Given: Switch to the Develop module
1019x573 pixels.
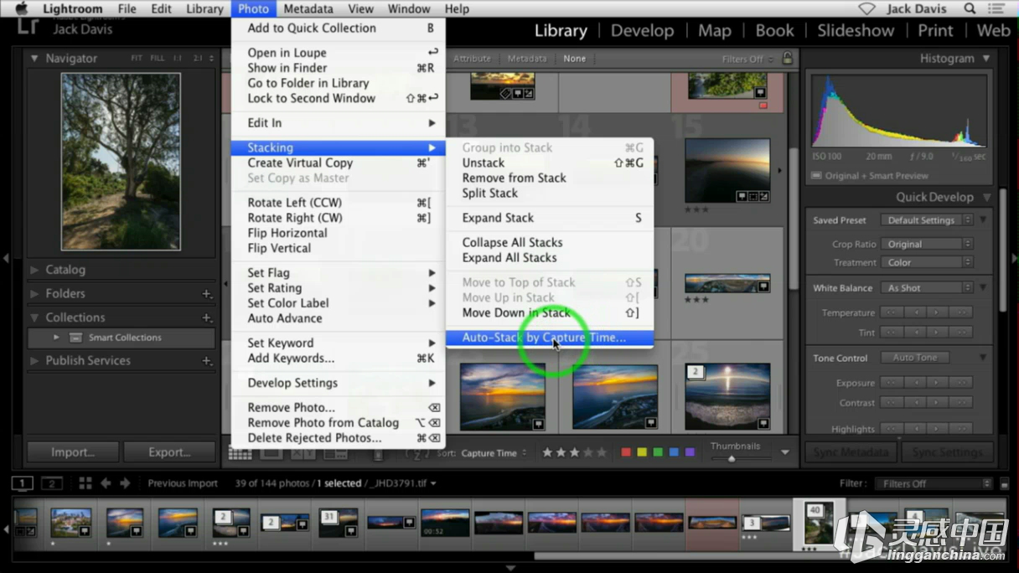Looking at the screenshot, I should point(642,31).
